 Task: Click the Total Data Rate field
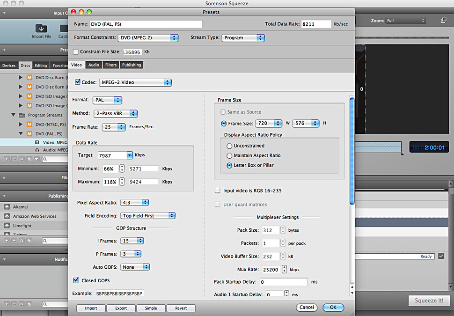tap(316, 24)
